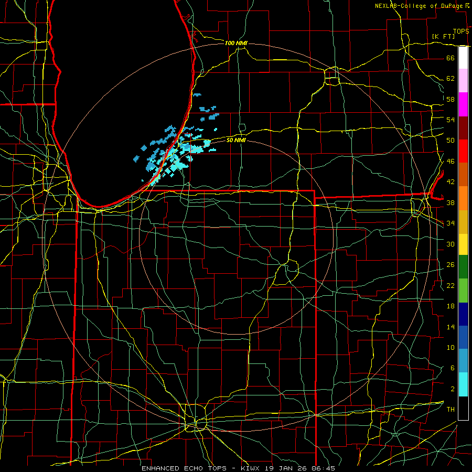This screenshot has width=472, height=472.
Task: Click the light blue legend swatch
Action: [x=463, y=361]
